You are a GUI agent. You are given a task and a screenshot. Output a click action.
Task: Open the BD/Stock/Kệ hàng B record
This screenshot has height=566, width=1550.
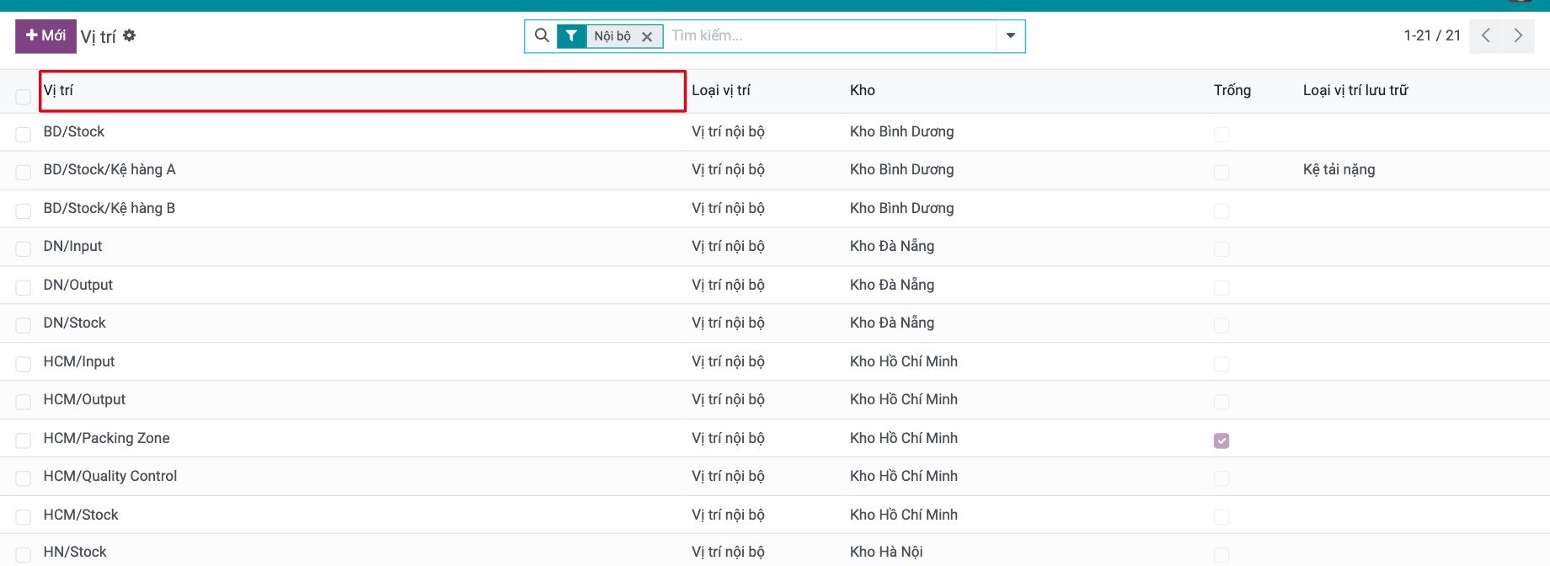[x=110, y=208]
